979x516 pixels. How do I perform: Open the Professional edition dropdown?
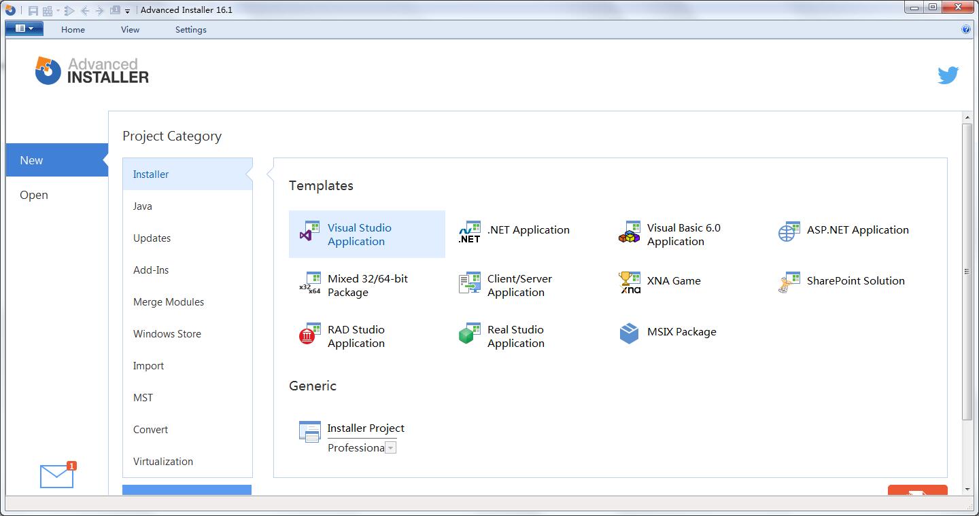[x=390, y=447]
